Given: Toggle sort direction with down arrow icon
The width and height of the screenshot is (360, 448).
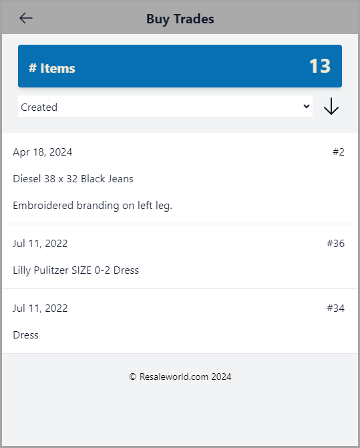Looking at the screenshot, I should tap(331, 106).
